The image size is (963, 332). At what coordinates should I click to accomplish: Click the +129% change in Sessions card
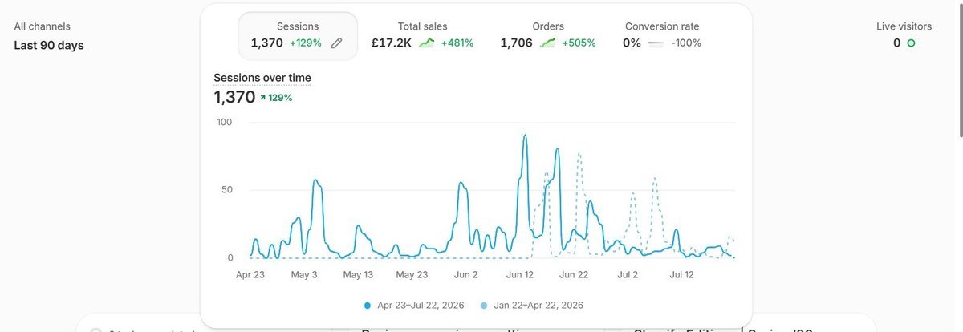point(306,43)
